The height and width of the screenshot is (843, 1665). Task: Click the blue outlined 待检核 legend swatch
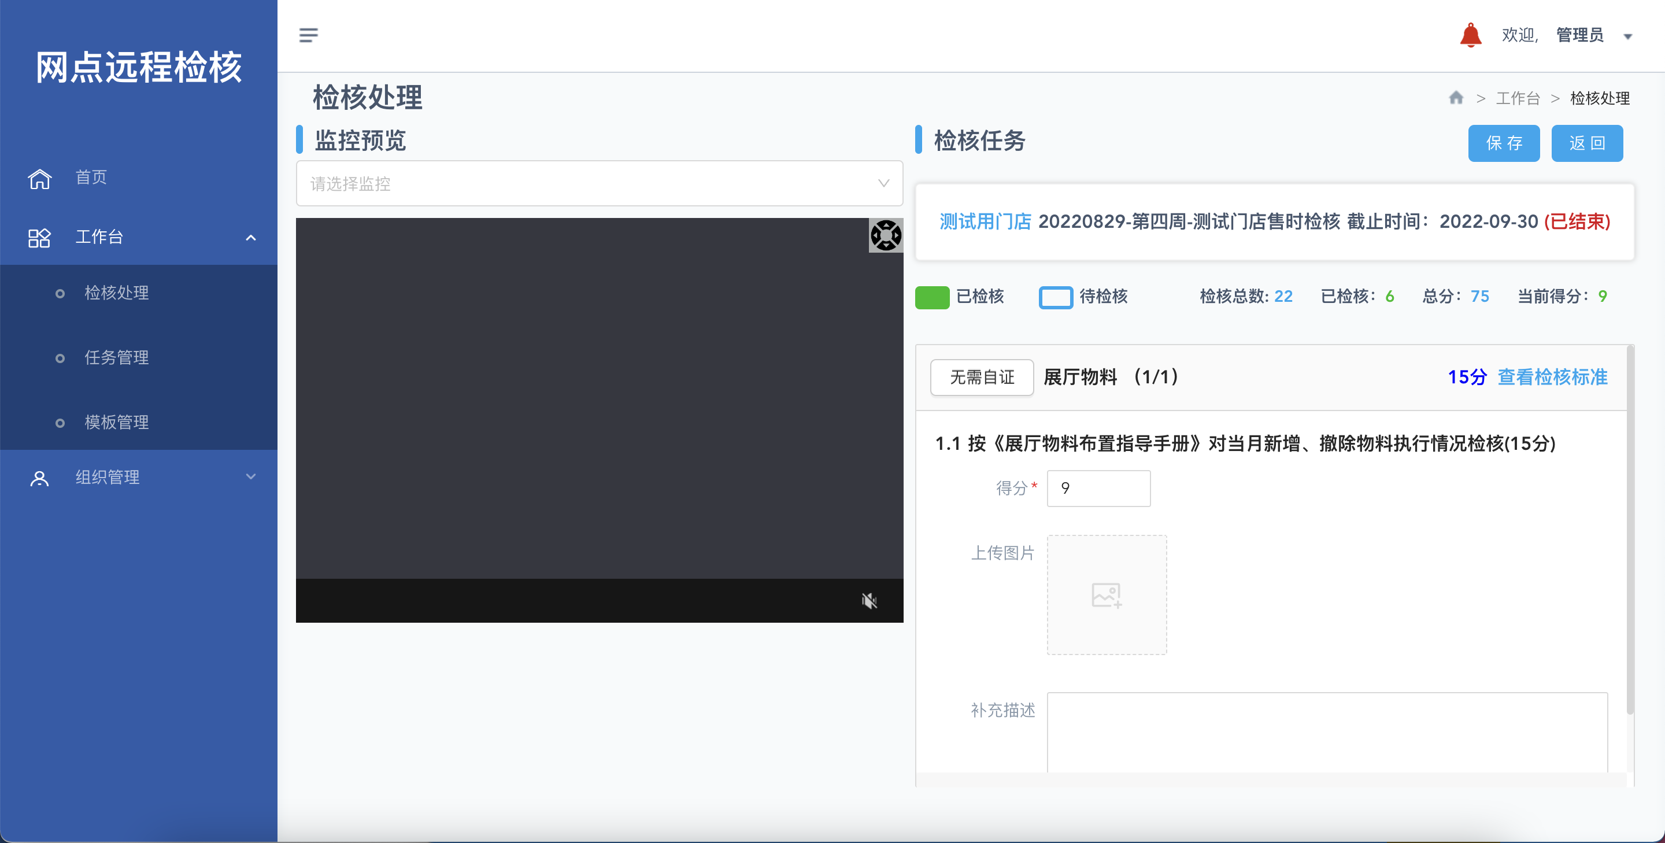coord(1056,297)
